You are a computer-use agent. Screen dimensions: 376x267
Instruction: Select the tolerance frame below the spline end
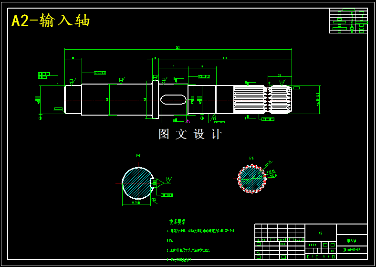click(268, 119)
